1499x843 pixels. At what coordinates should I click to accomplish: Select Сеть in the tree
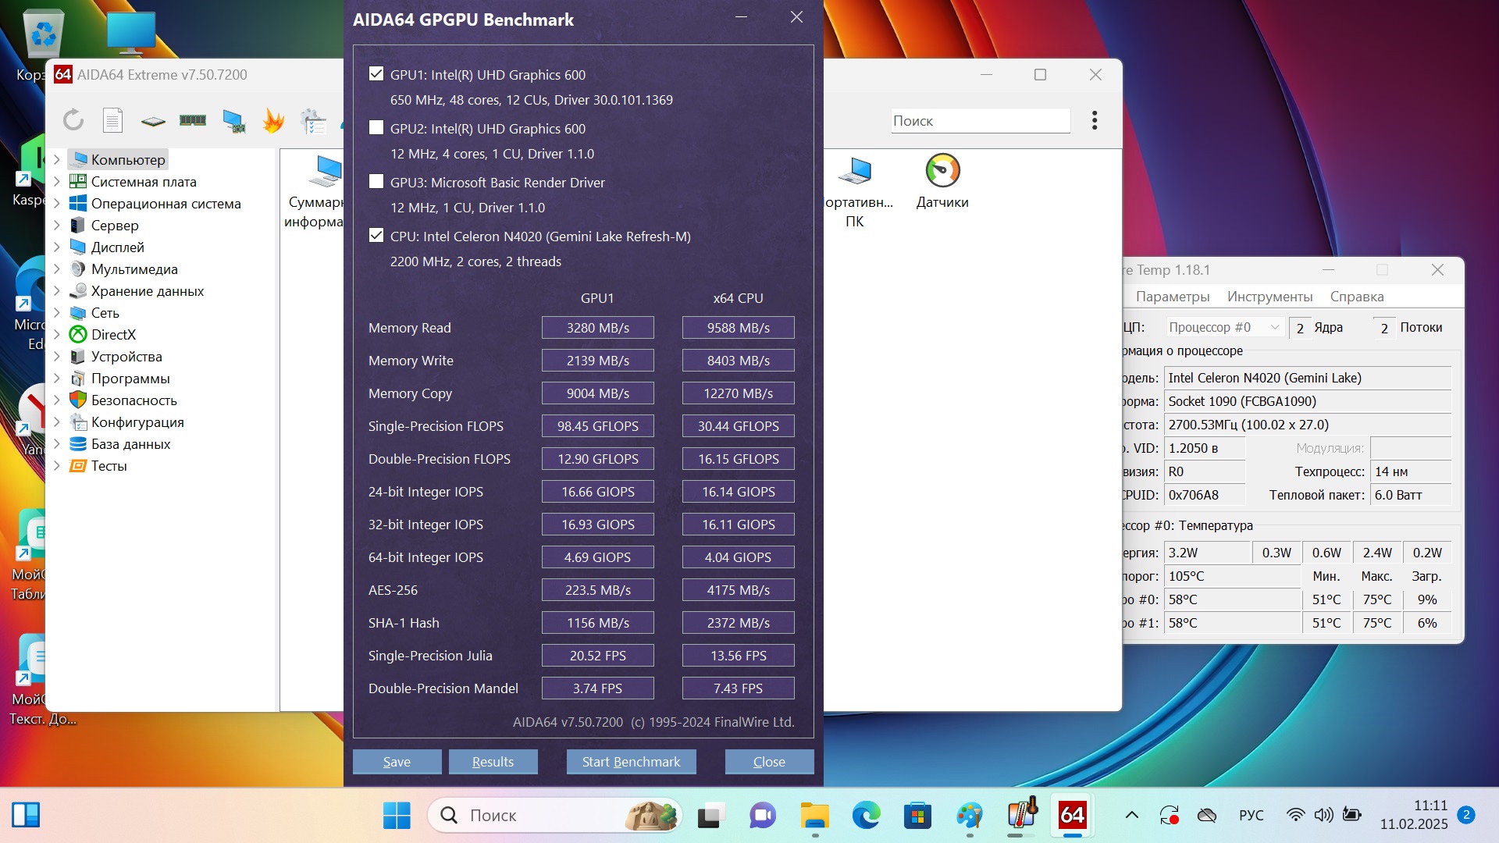point(105,312)
